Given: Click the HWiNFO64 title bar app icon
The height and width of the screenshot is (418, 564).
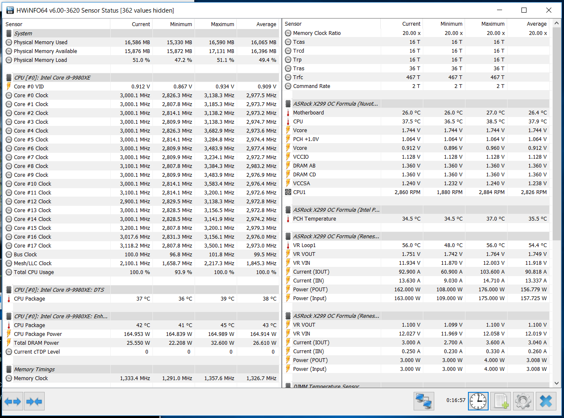Looking at the screenshot, I should coord(10,10).
